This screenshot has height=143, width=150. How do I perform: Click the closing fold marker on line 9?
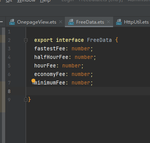(x=26, y=100)
